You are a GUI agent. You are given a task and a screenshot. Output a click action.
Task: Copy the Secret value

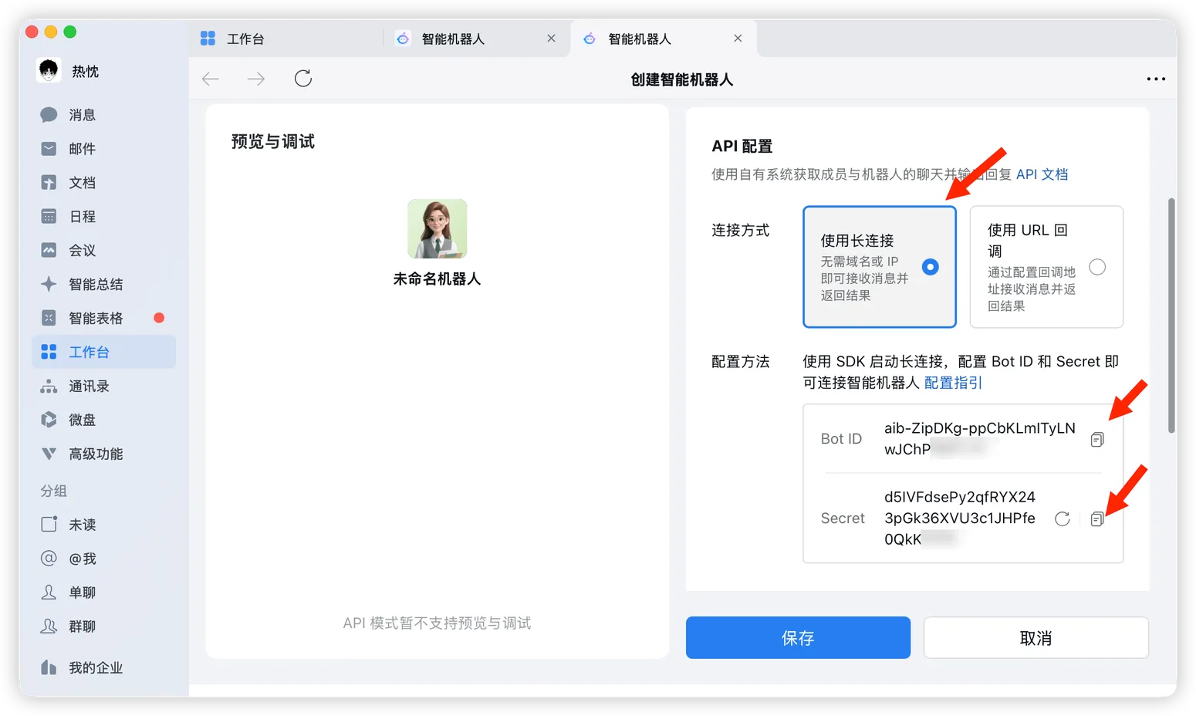[1096, 518]
